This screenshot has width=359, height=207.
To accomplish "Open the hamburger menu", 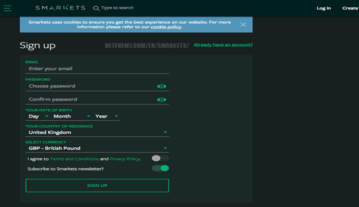I will pos(7,8).
